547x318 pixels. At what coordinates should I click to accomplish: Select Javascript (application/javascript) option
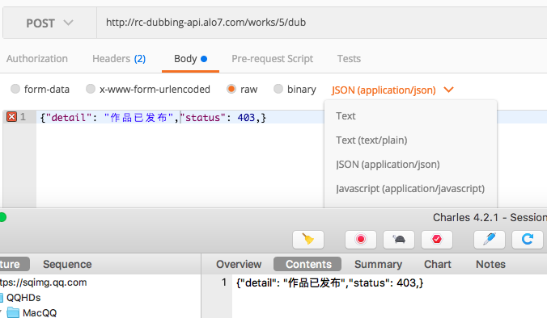point(410,189)
